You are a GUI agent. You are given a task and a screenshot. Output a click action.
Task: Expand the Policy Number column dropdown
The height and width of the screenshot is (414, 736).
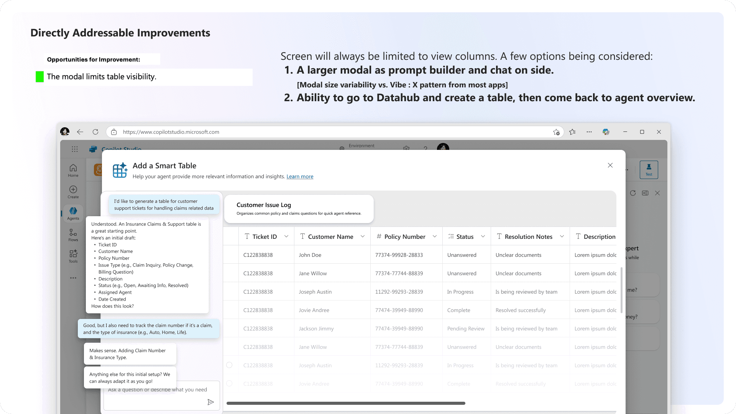coord(435,237)
